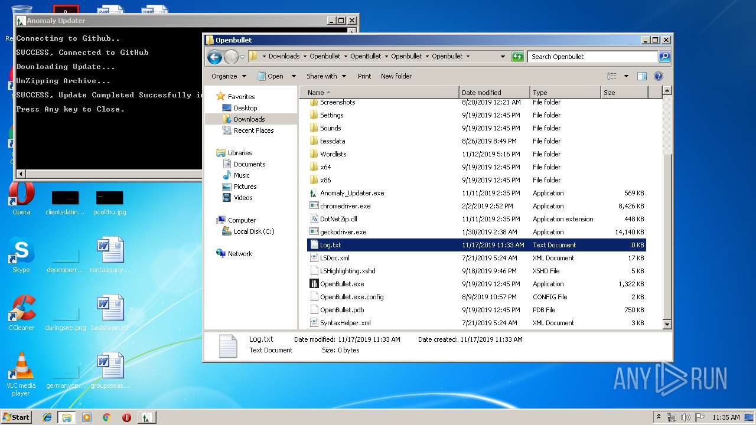Select the Log.txt file row
The height and width of the screenshot is (425, 756).
click(x=477, y=245)
